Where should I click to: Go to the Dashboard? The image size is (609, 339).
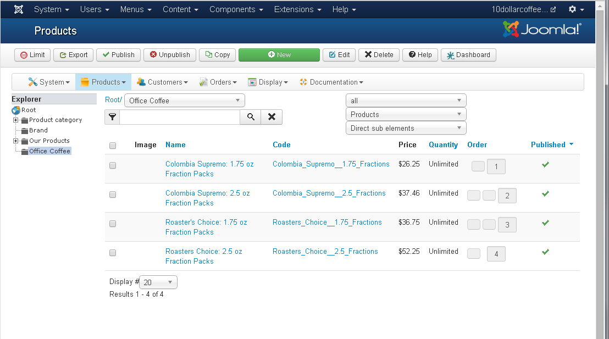click(x=468, y=55)
